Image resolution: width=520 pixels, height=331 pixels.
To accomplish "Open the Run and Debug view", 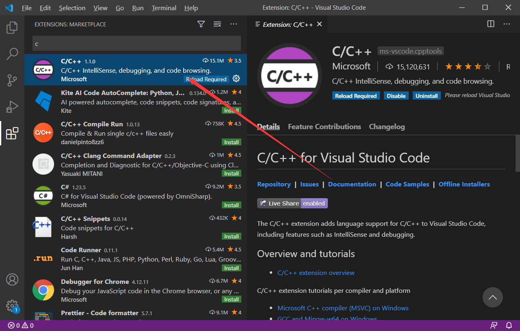I will click(x=12, y=107).
